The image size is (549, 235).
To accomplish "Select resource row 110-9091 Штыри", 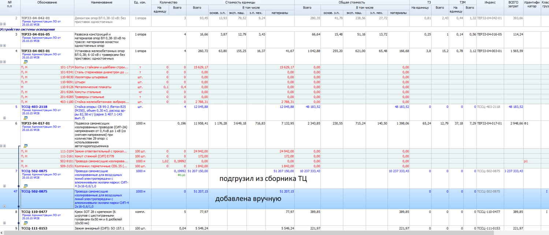I will click(x=274, y=82).
